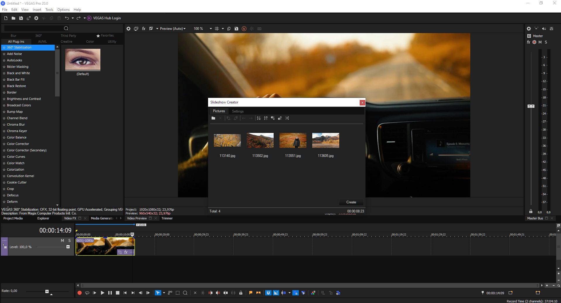The width and height of the screenshot is (561, 303).
Task: Toggle lock envelopes to events
Action: coord(296,293)
